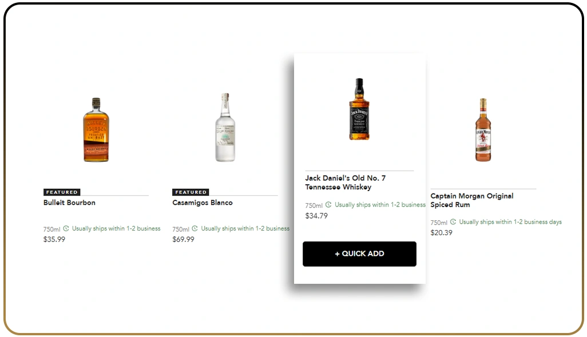Click the $35.99 price text
Screen dimensions: 587x337
54,239
